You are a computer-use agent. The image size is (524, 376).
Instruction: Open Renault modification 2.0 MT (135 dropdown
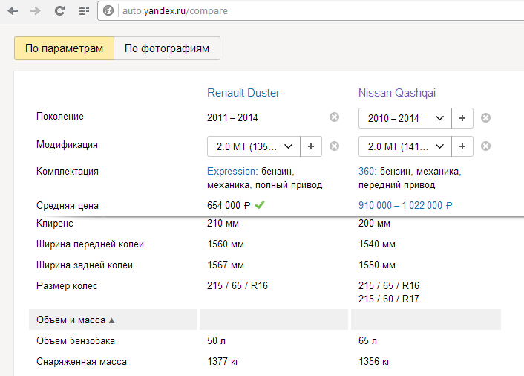tap(254, 146)
